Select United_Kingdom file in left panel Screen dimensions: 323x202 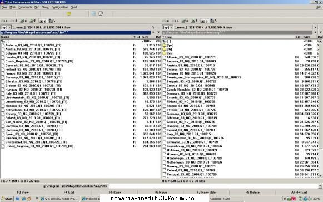click(39, 146)
